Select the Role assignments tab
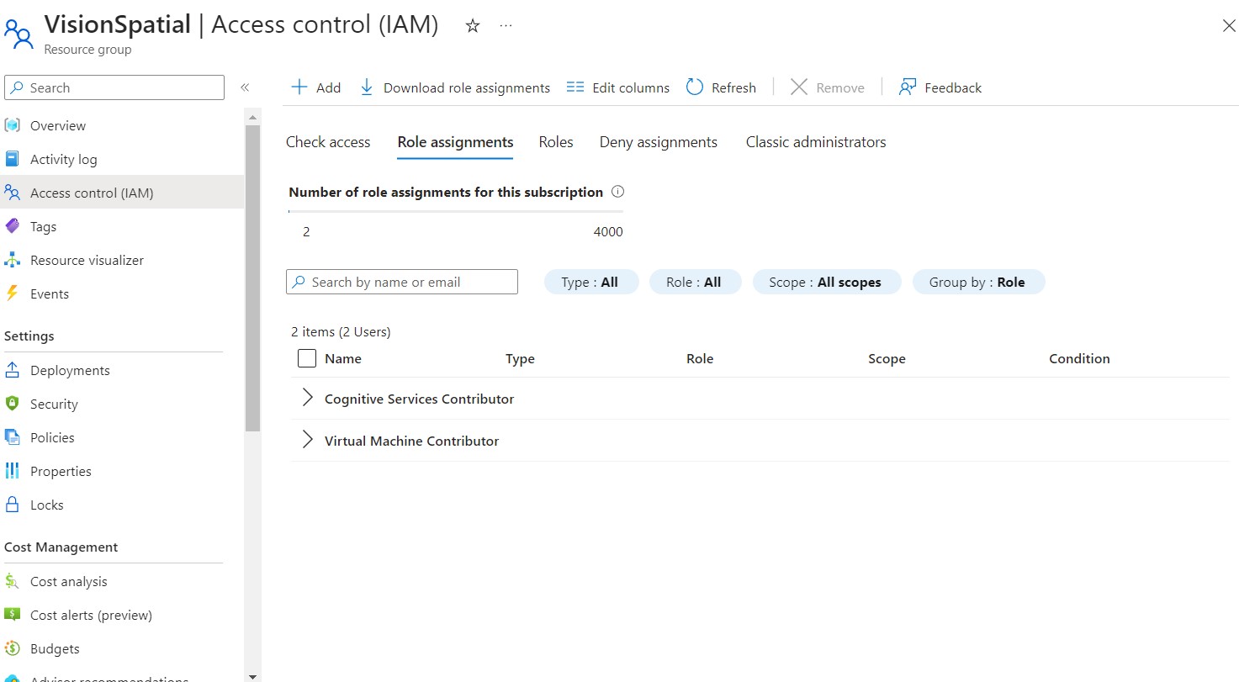The width and height of the screenshot is (1239, 682). point(455,142)
